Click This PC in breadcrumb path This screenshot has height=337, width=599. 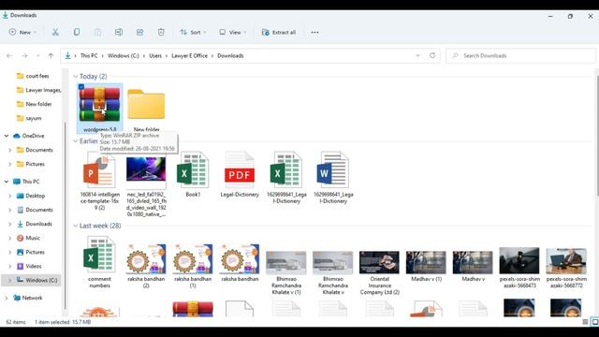tap(89, 56)
